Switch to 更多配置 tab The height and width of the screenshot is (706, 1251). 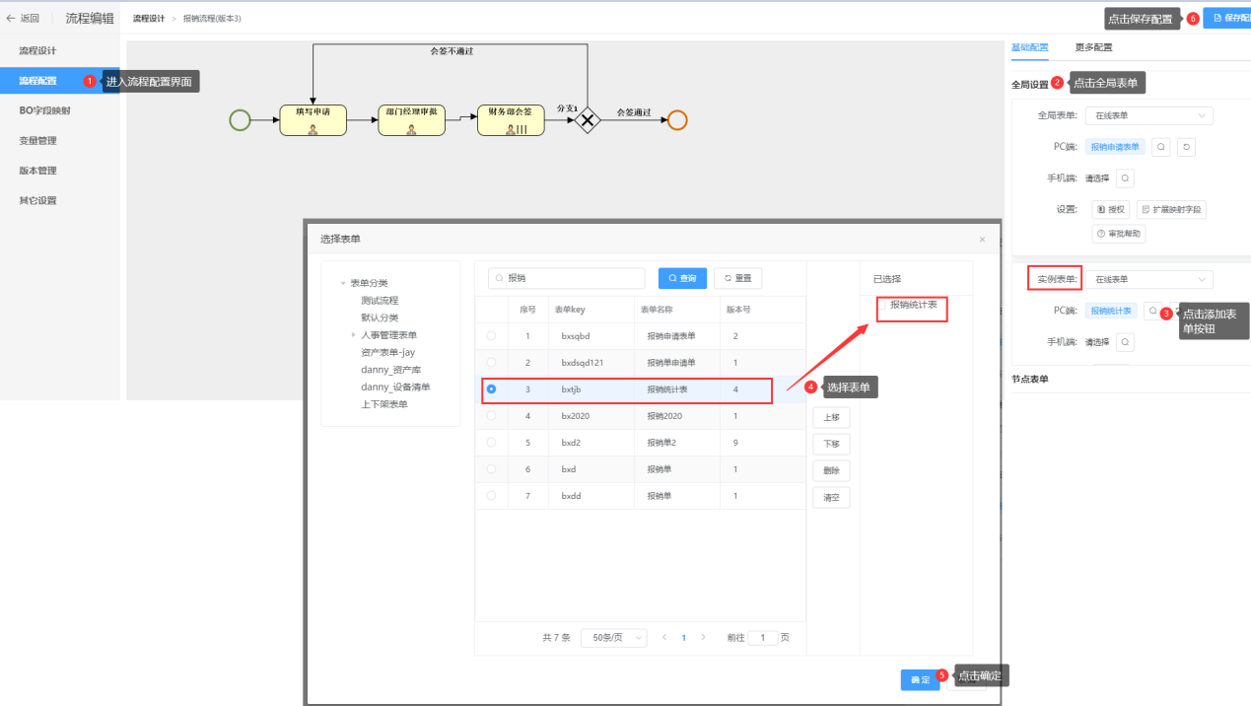tap(1093, 47)
